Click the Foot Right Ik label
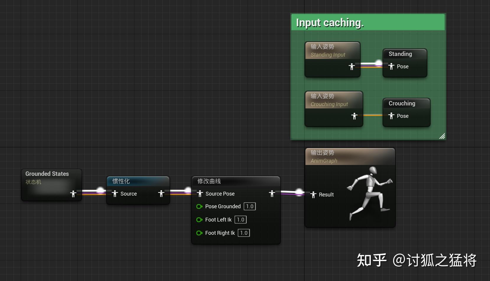 click(220, 233)
